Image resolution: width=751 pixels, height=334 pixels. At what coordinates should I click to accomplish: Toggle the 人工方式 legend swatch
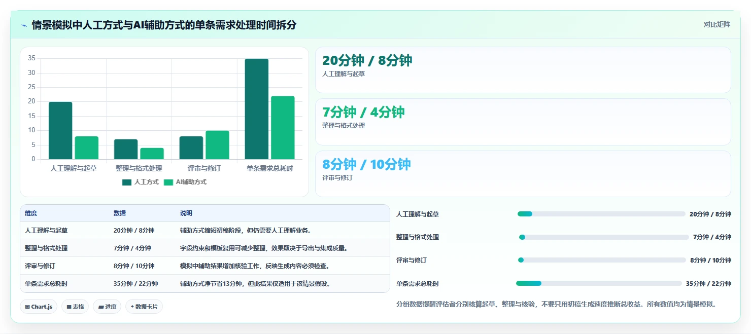click(x=126, y=182)
